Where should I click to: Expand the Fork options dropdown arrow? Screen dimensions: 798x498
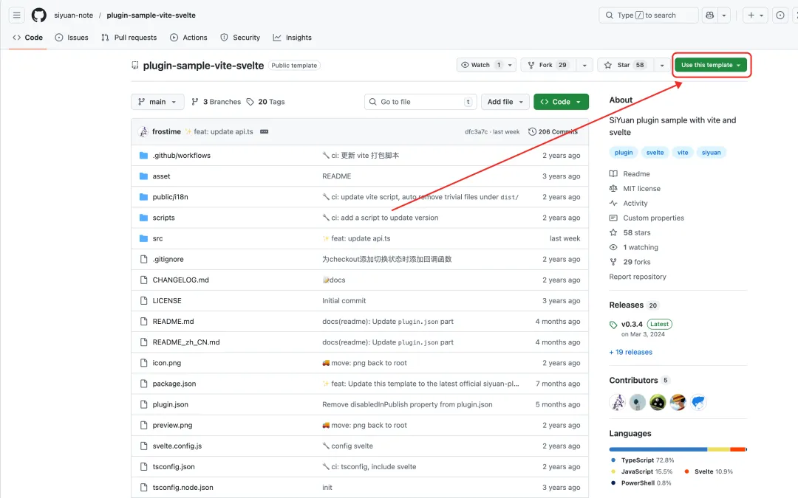tap(584, 65)
